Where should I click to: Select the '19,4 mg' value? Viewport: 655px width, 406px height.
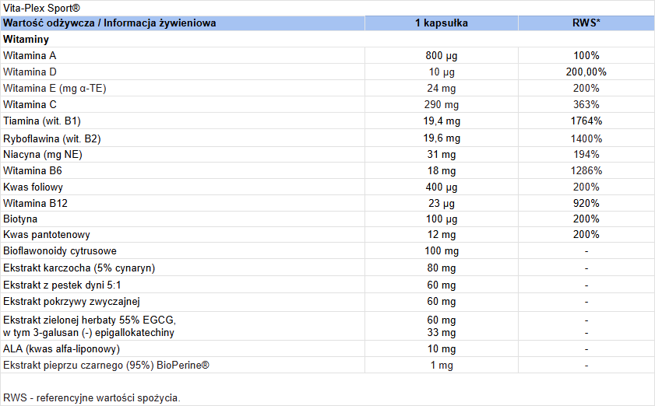[442, 121]
